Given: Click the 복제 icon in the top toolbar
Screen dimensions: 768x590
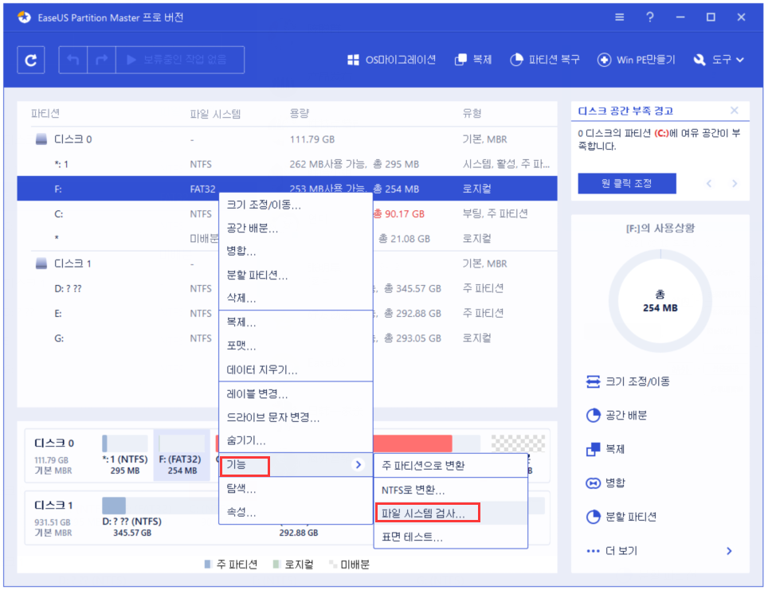Looking at the screenshot, I should 460,60.
